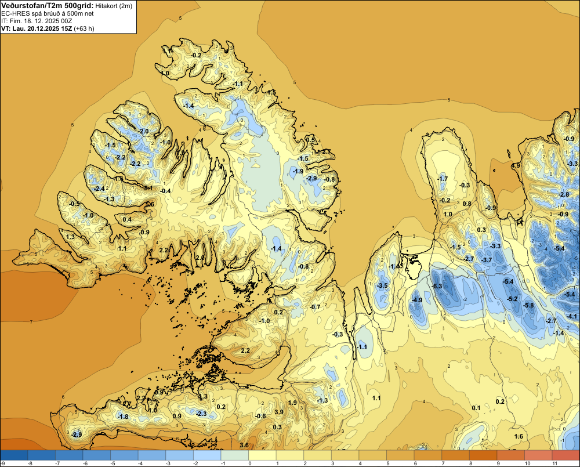Click the -2.0 temperature value
The height and width of the screenshot is (467, 580).
tap(143, 131)
